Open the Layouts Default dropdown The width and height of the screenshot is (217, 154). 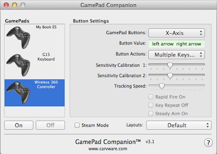tap(179, 125)
